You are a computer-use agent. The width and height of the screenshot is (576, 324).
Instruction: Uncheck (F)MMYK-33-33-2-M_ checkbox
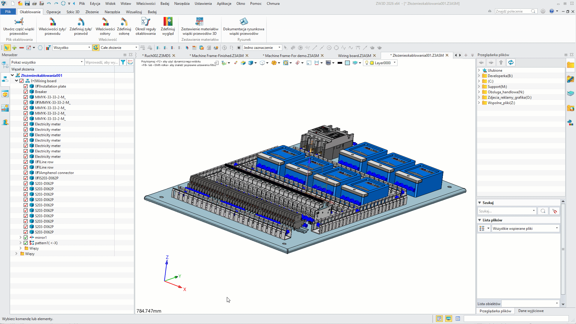(x=26, y=103)
